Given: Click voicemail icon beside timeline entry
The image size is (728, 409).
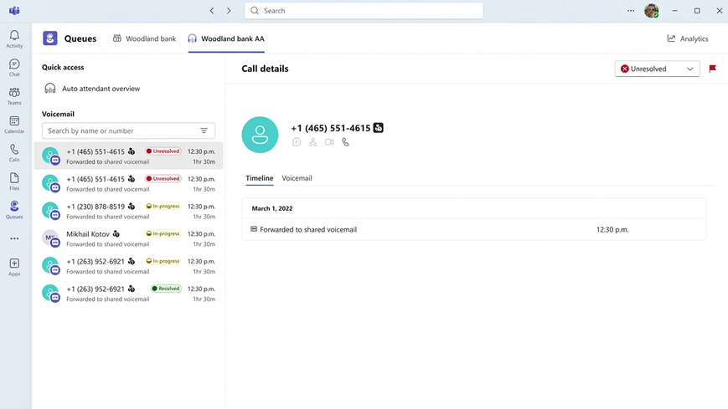Looking at the screenshot, I should (x=254, y=229).
